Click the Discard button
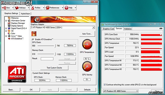The height and width of the screenshot is (95, 165). click(x=69, y=90)
